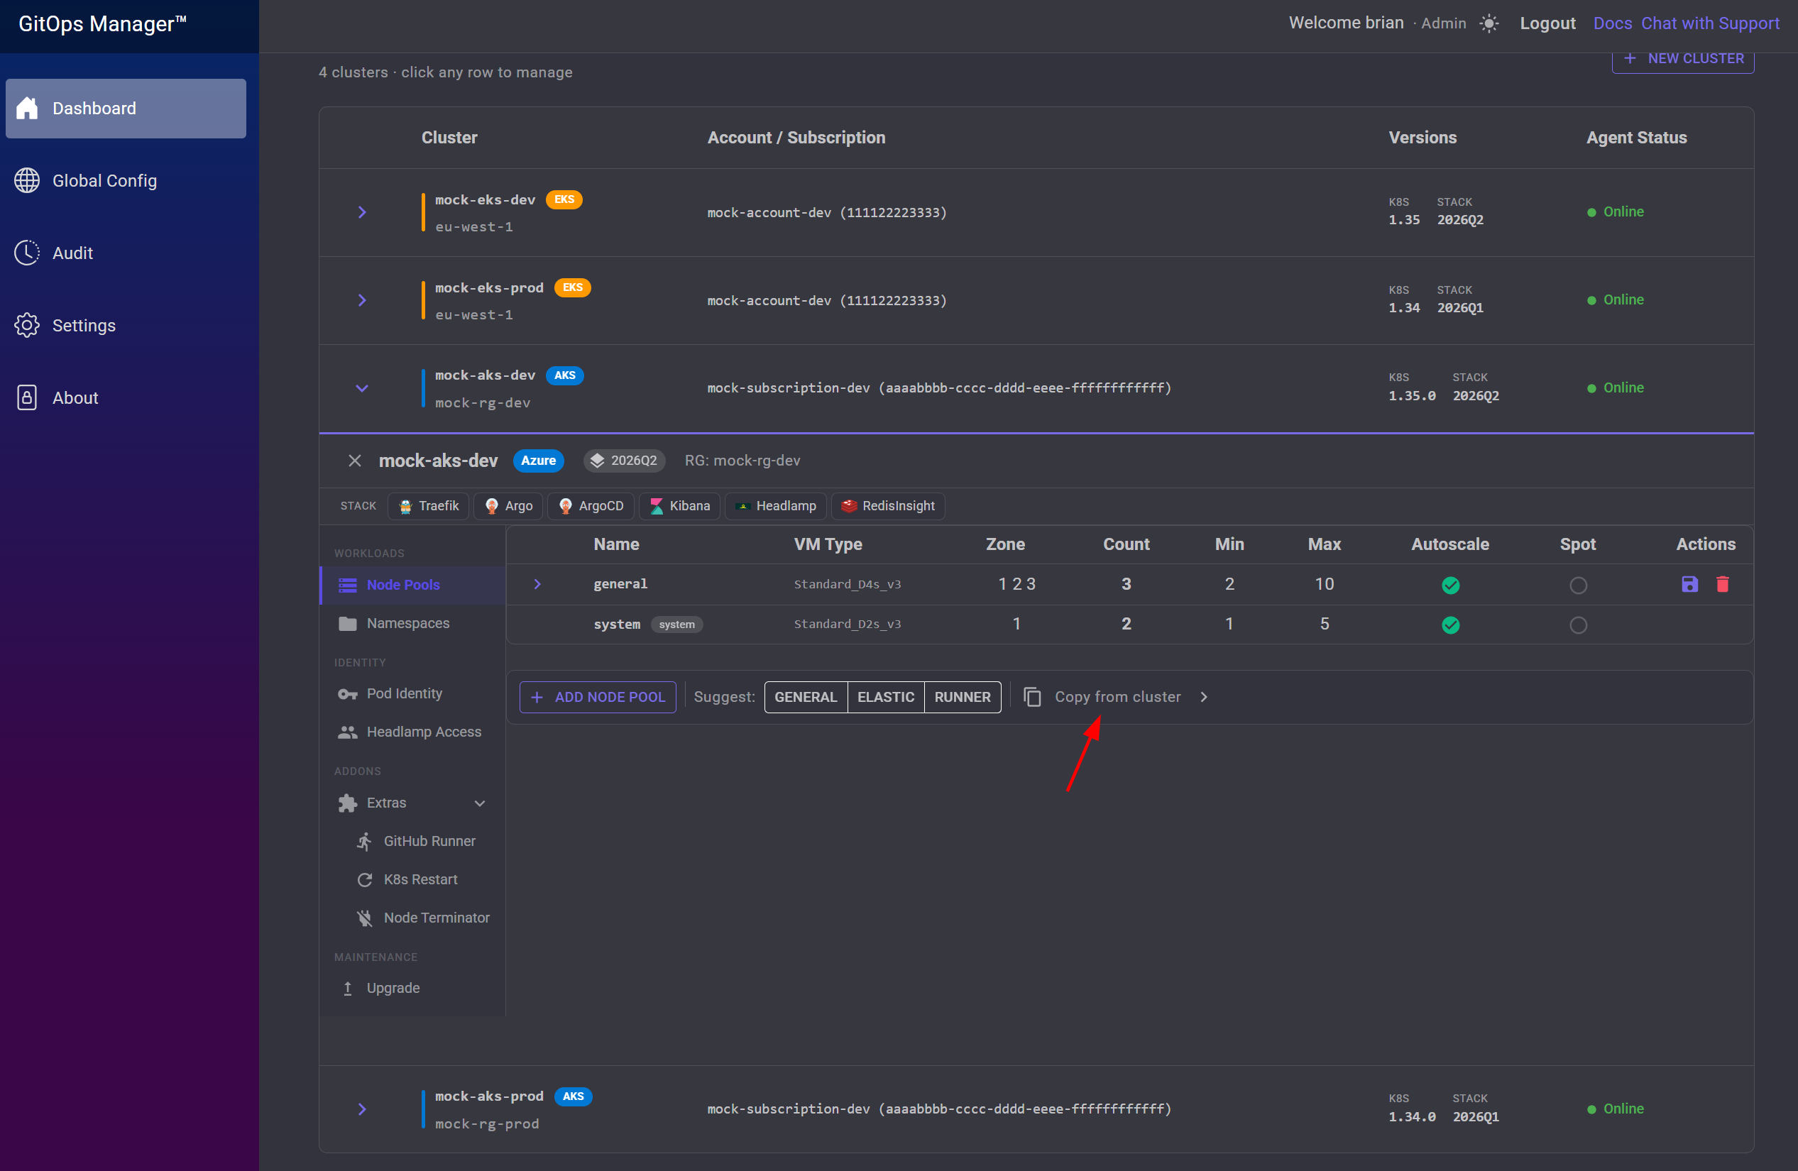Click the EKS badge on mock-eks-prod

coord(572,288)
